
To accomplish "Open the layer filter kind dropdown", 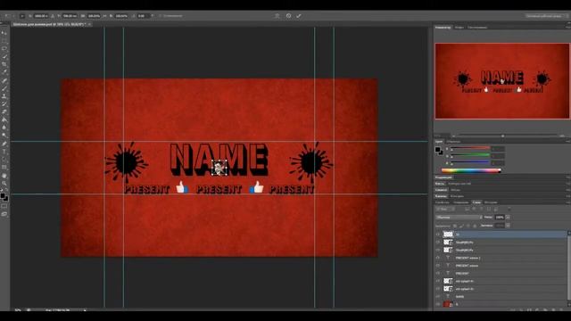I will click(x=445, y=210).
